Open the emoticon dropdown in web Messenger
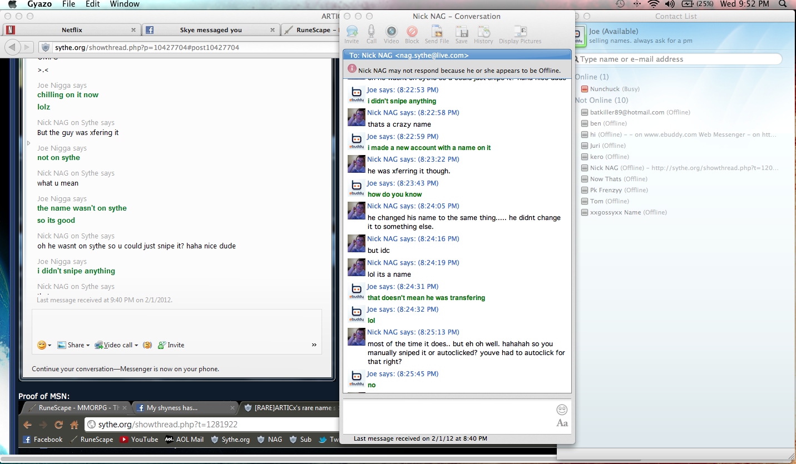Viewport: 796px width, 464px height. (44, 345)
